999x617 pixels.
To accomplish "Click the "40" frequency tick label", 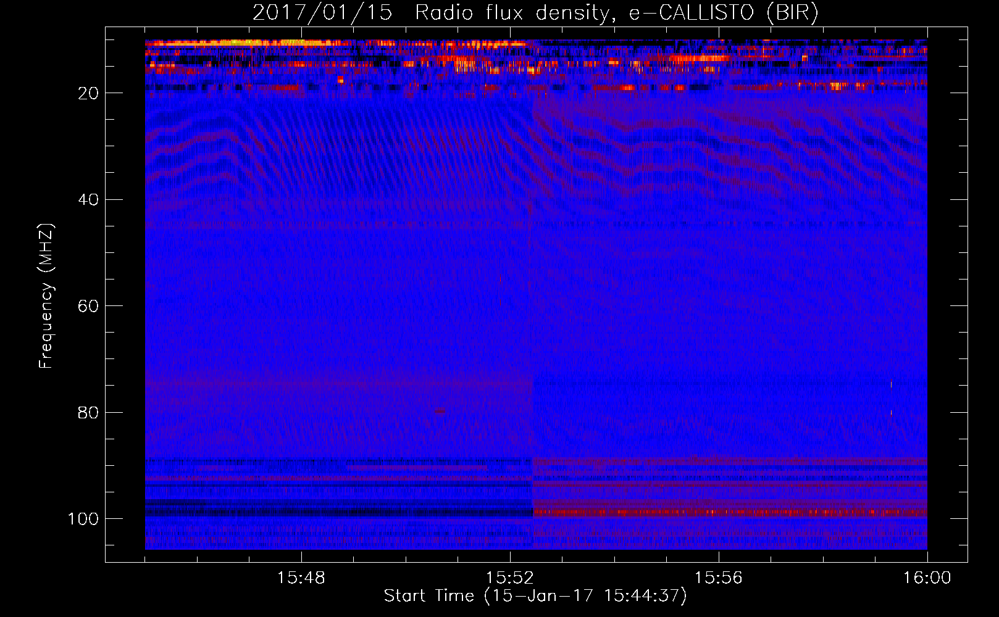I will pyautogui.click(x=88, y=200).
